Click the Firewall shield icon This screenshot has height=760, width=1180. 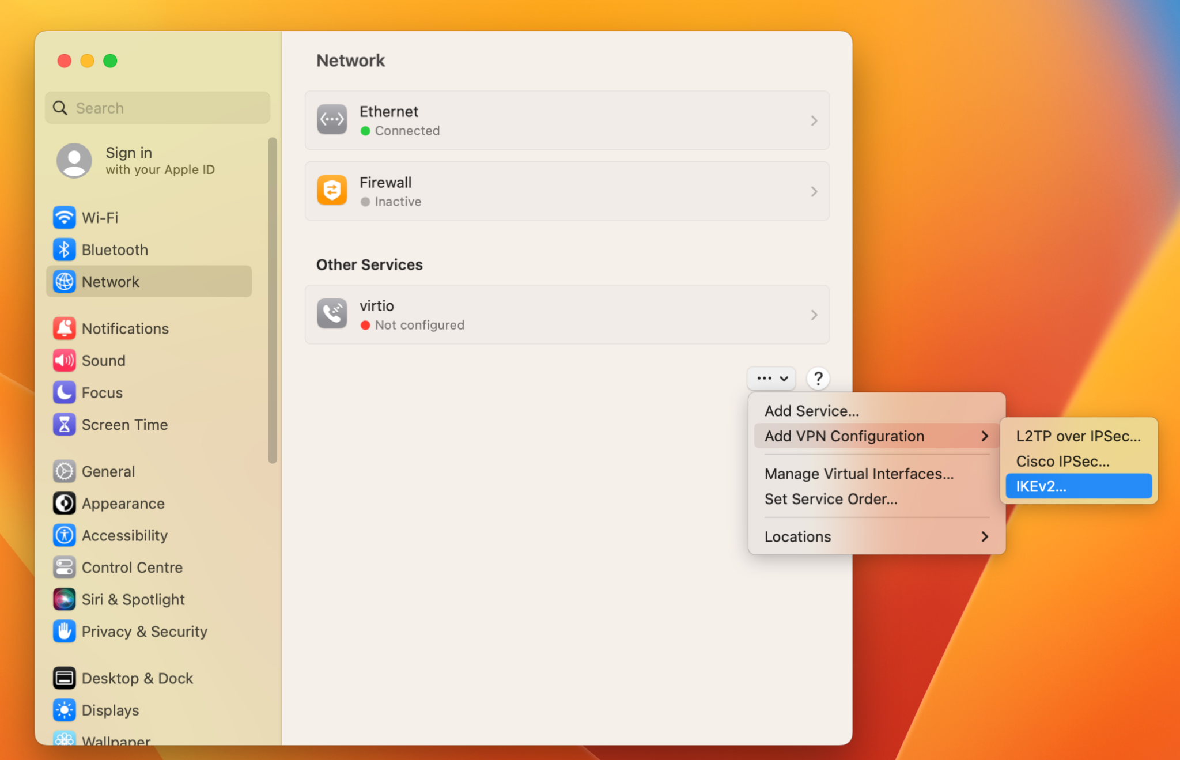click(x=332, y=190)
